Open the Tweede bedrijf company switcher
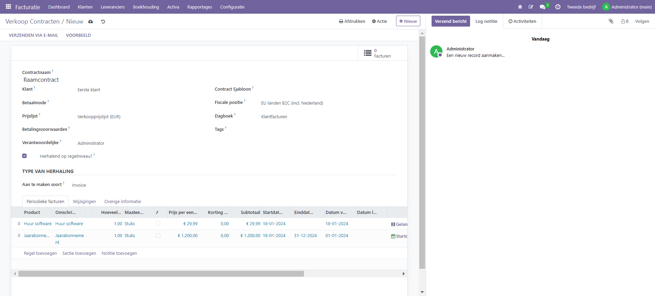 pos(581,7)
